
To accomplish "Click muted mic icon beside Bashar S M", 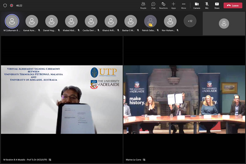I will click(x=138, y=30).
